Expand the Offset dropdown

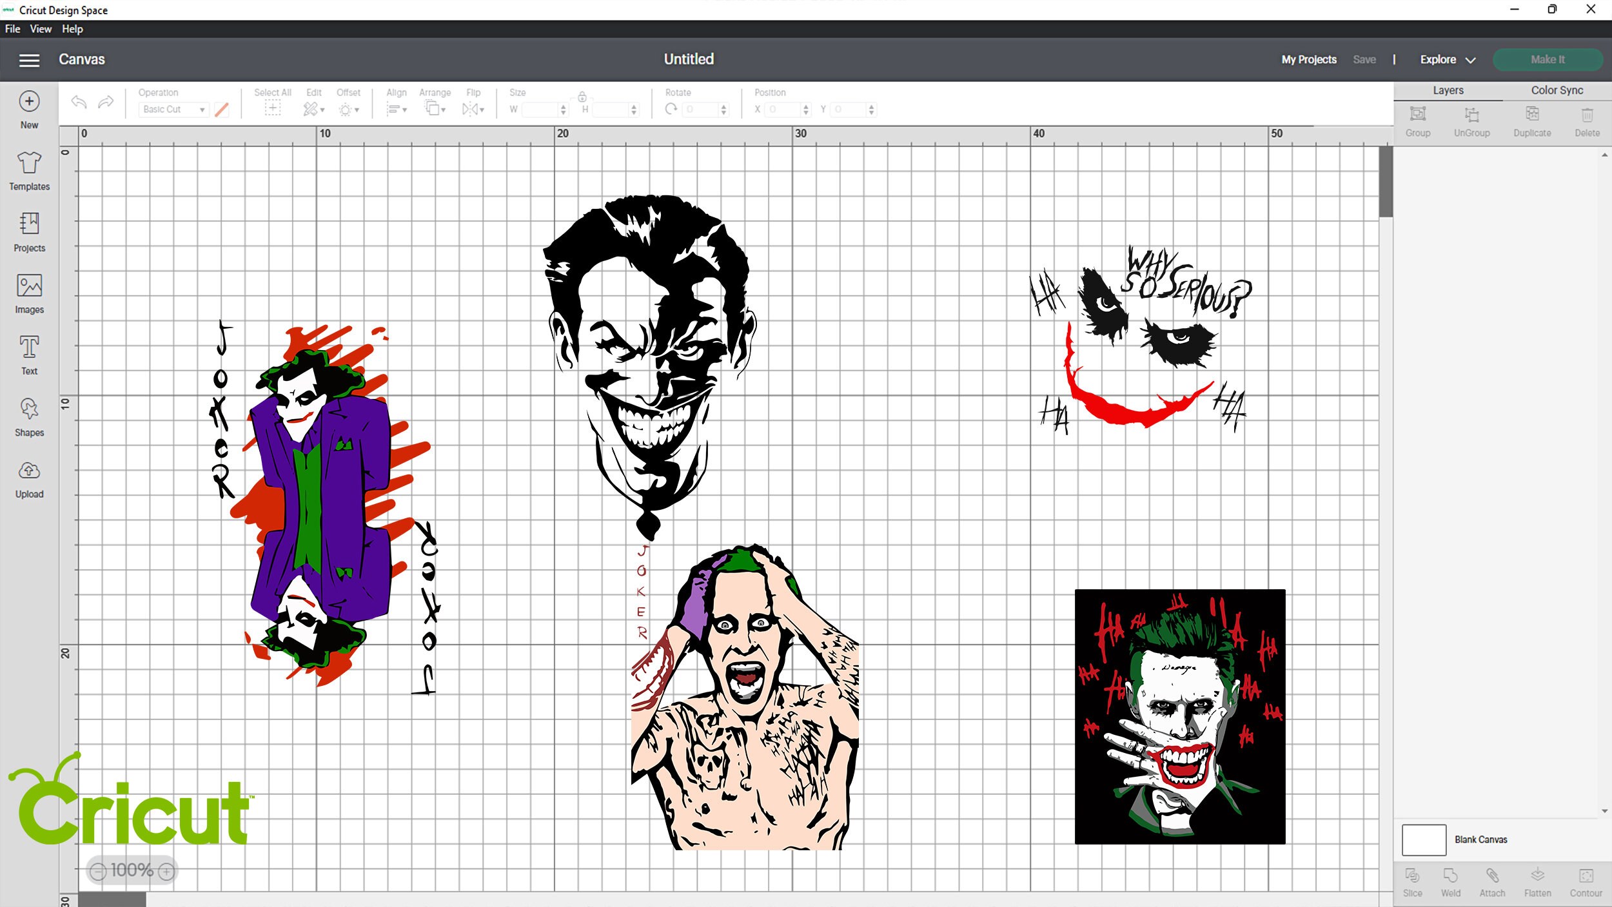tap(348, 110)
